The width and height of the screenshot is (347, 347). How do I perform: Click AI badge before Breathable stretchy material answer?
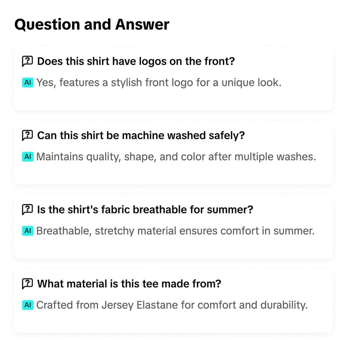[x=28, y=231]
